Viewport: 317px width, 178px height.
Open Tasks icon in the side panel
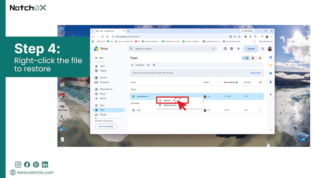click(271, 73)
